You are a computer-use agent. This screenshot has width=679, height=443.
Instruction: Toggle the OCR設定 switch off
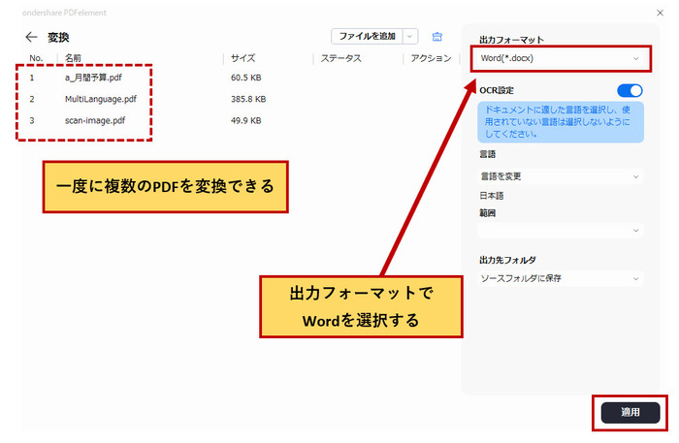[x=630, y=90]
